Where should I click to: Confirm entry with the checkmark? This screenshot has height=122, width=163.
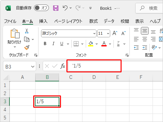(55, 66)
